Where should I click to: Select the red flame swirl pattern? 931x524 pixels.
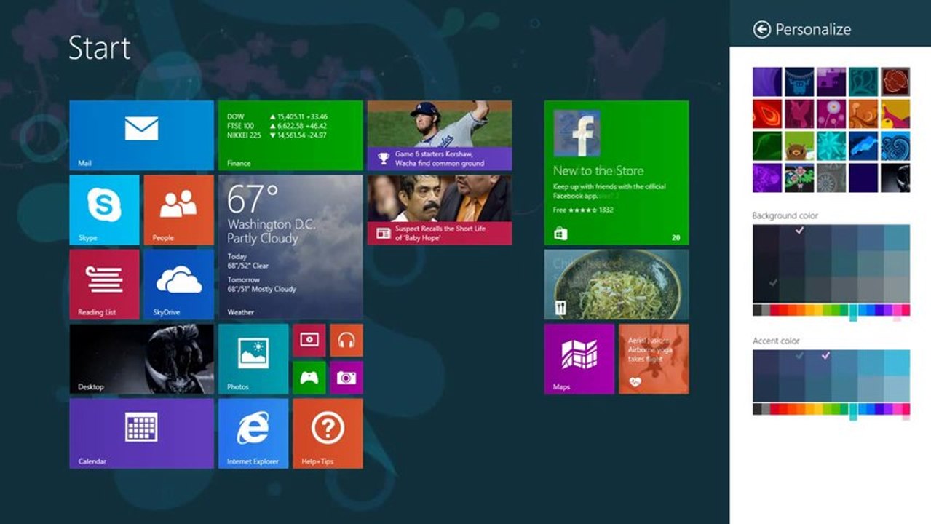click(x=767, y=114)
